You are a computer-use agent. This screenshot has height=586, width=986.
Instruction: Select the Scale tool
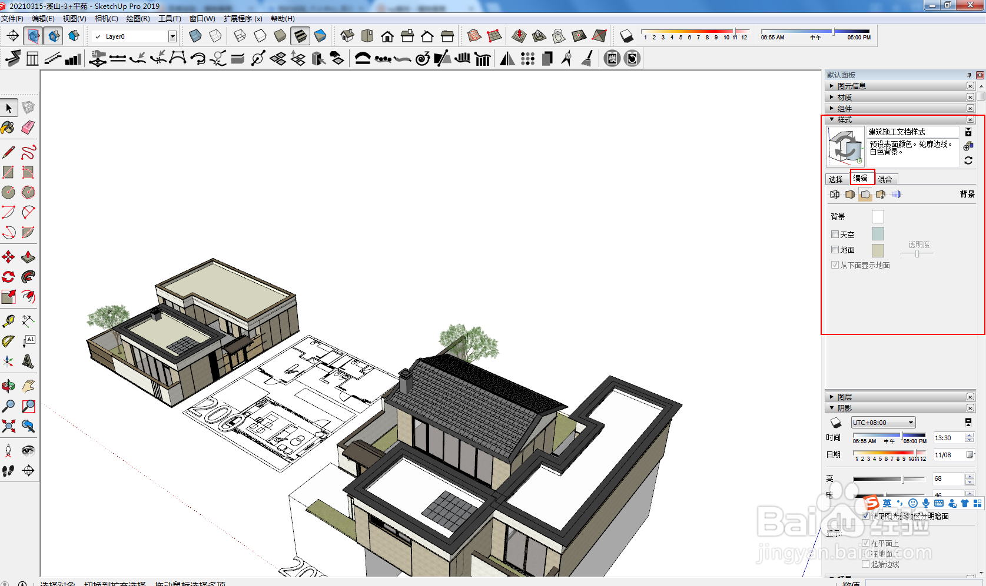8,297
